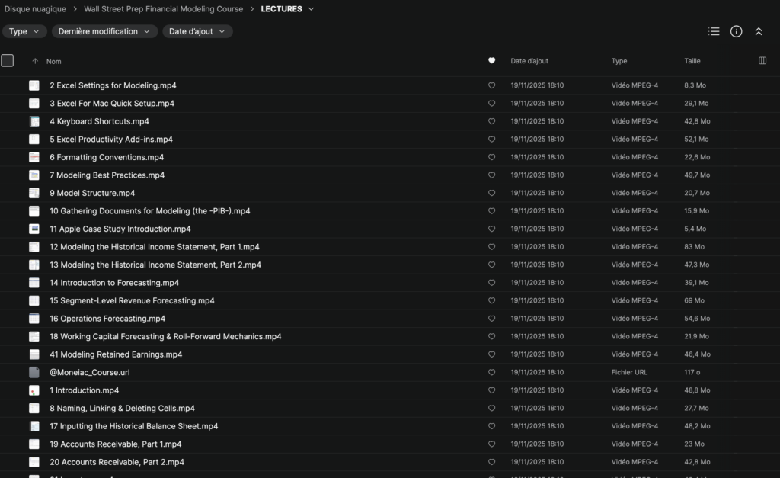This screenshot has width=780, height=478.
Task: Open the Date d'ajout filter dropdown
Action: click(197, 31)
